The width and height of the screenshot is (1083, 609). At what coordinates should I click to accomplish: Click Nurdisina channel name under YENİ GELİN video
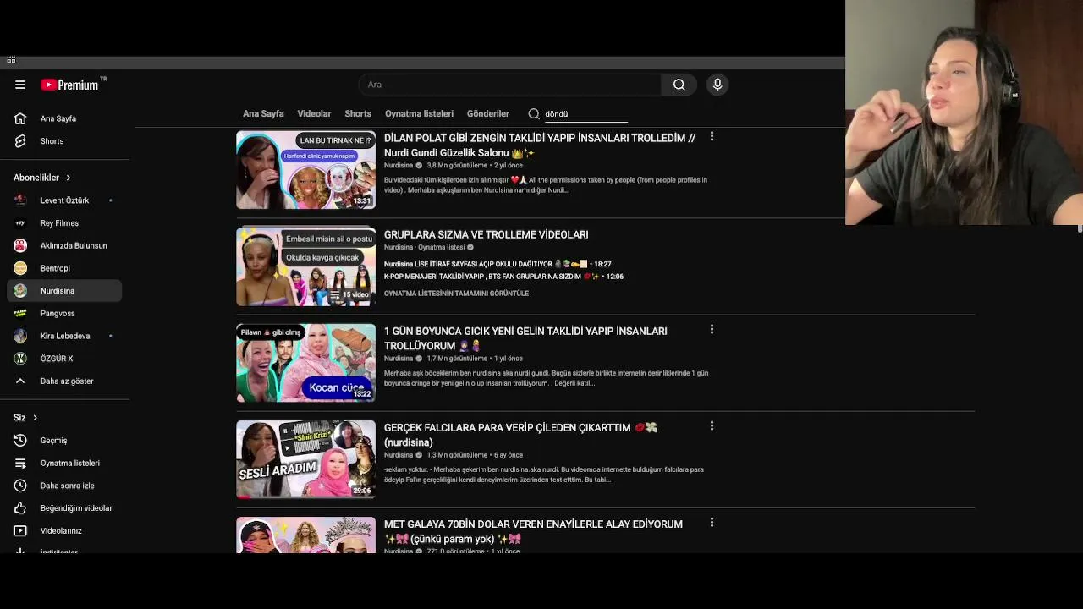(x=399, y=359)
